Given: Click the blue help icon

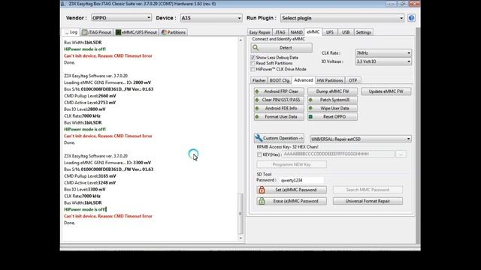Looking at the screenshot, I should (411, 18).
